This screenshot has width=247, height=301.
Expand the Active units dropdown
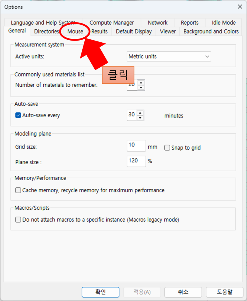point(169,56)
